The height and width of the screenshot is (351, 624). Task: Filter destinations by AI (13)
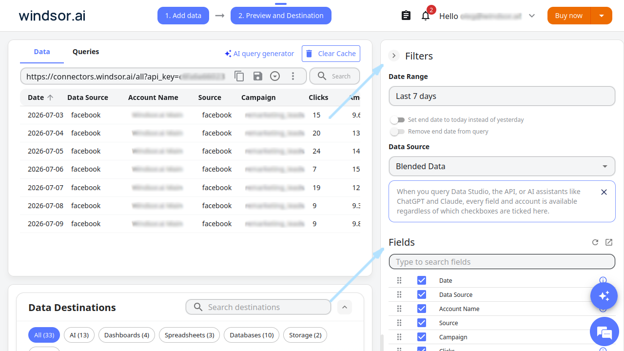click(79, 335)
